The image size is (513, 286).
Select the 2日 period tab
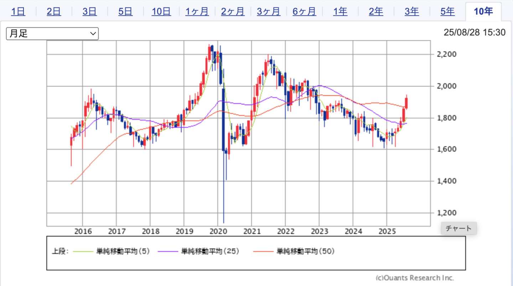point(54,11)
